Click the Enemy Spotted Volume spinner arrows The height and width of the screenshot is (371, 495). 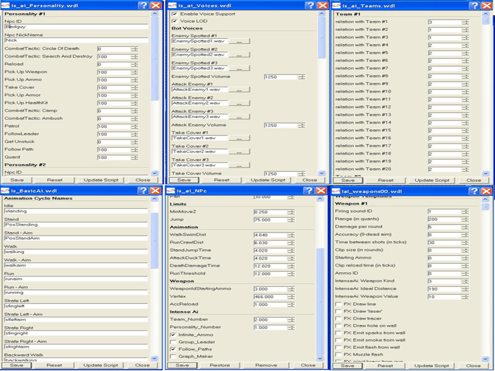pos(299,77)
